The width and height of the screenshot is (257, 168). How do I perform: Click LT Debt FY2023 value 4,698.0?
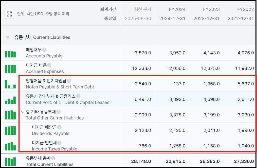(211, 99)
